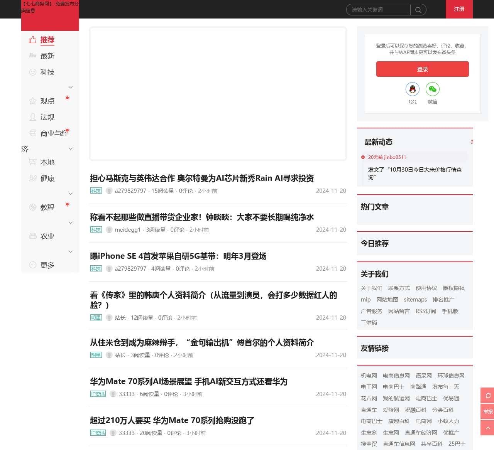Open the 教程 sidebar icon
The image size is (494, 450).
(x=32, y=207)
